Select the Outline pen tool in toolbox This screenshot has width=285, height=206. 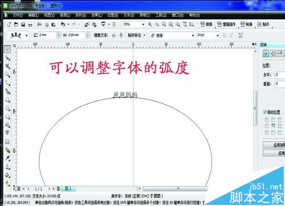pyautogui.click(x=7, y=167)
